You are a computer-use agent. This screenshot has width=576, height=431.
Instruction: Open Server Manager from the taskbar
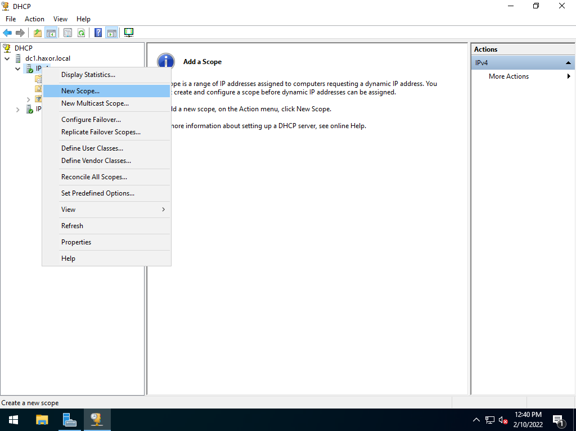tap(69, 420)
